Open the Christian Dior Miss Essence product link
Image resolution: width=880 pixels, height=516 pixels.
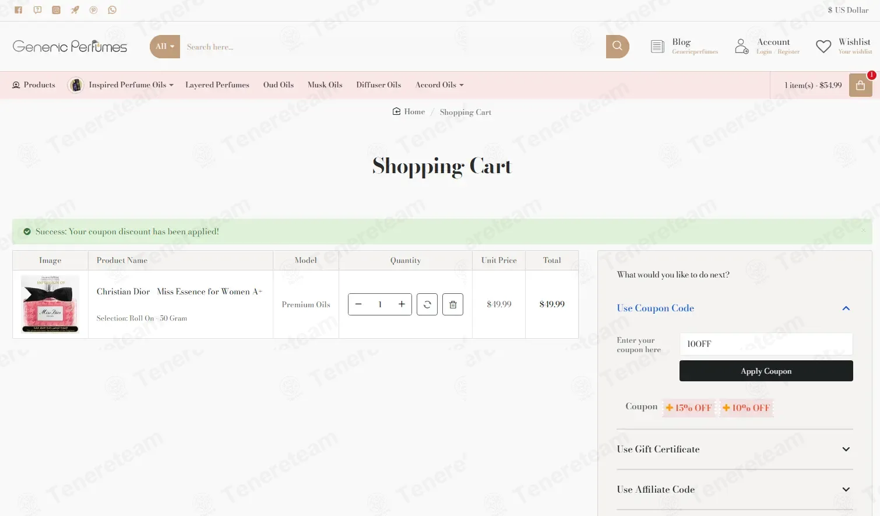tap(179, 292)
